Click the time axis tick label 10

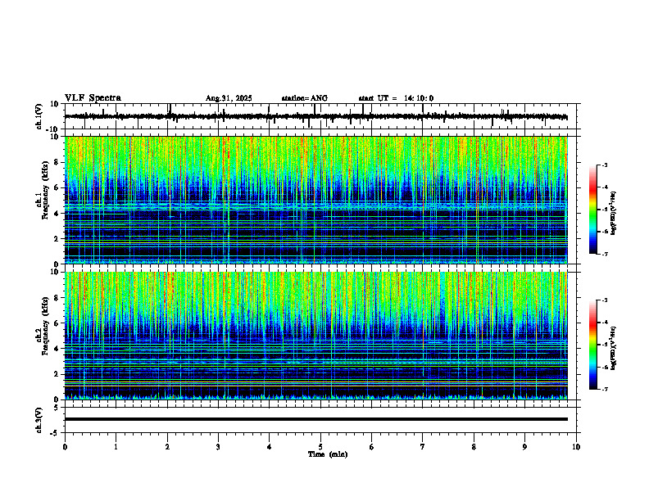point(576,447)
